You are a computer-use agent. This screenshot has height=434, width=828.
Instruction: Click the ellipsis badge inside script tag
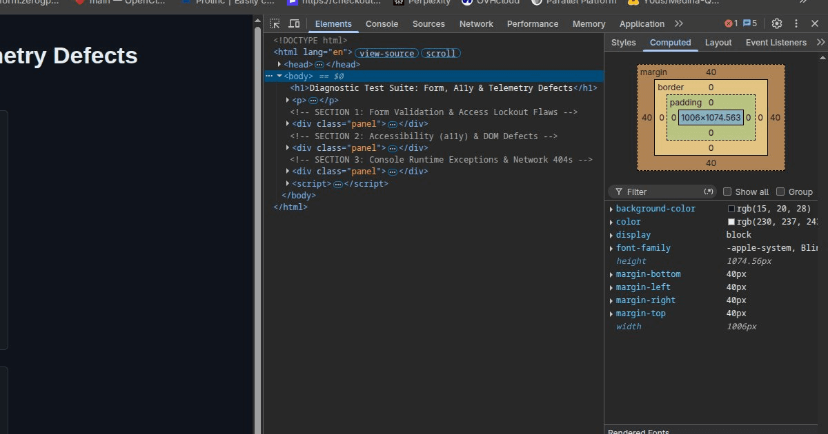pos(337,184)
